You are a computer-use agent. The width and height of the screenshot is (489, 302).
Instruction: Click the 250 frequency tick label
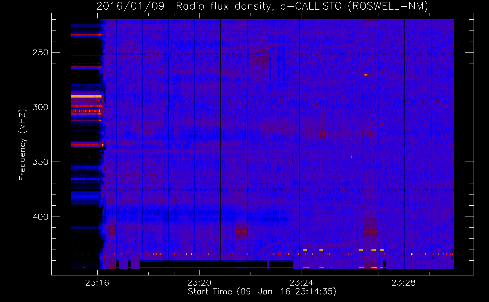[x=40, y=53]
